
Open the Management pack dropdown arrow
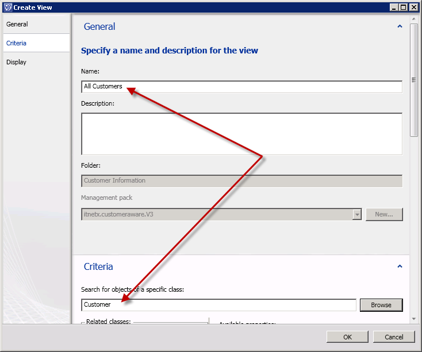(x=357, y=214)
